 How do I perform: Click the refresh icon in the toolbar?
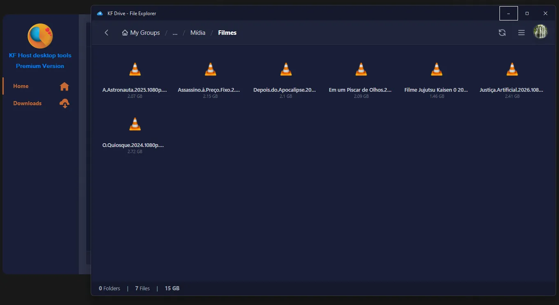502,33
